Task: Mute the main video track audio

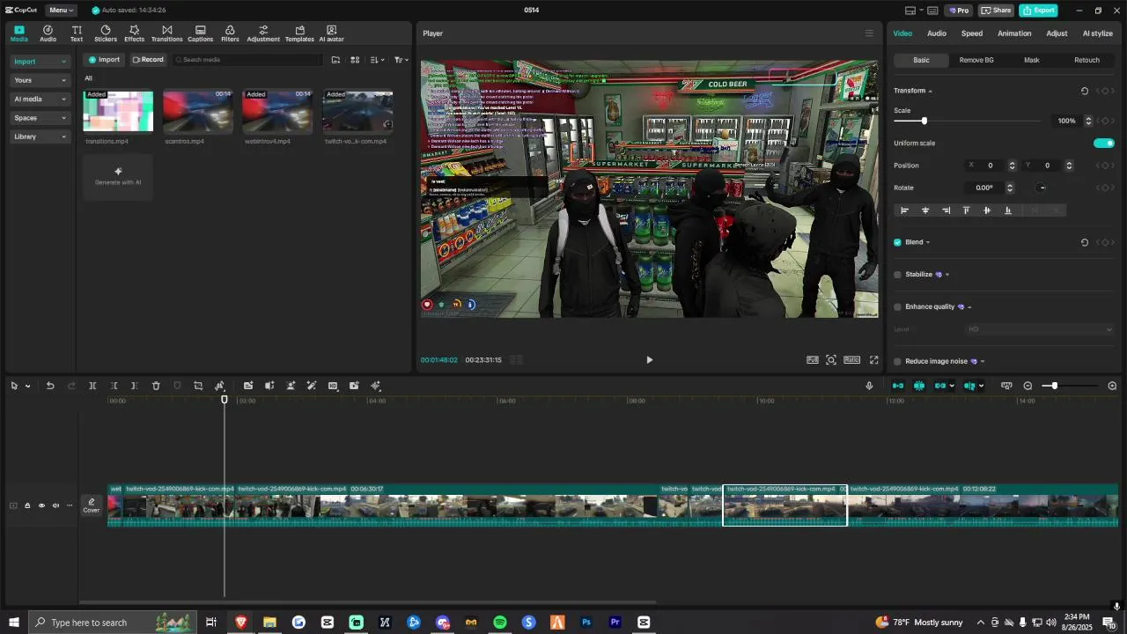Action: click(55, 505)
